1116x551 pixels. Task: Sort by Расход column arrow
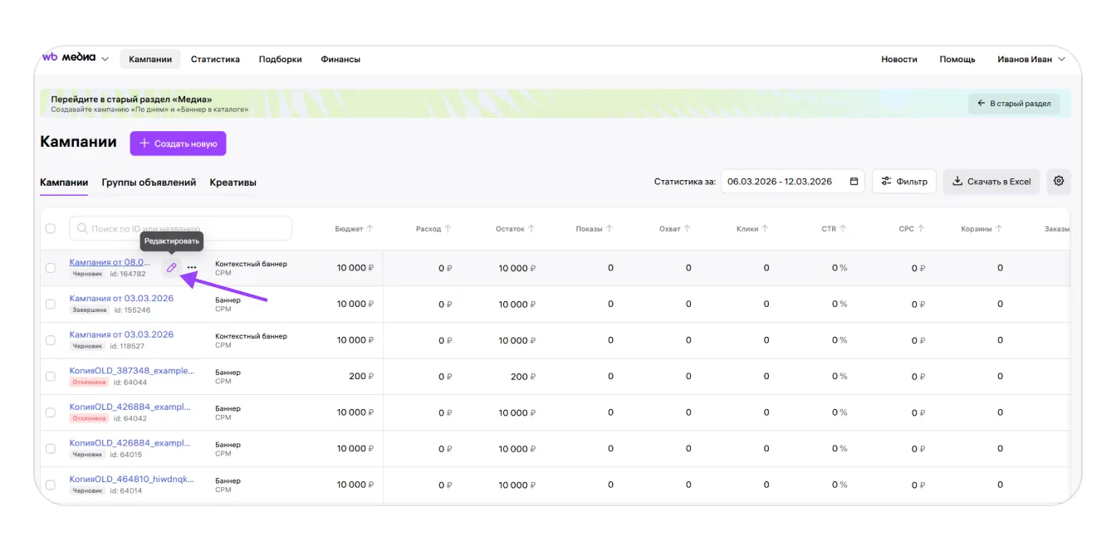(x=448, y=228)
